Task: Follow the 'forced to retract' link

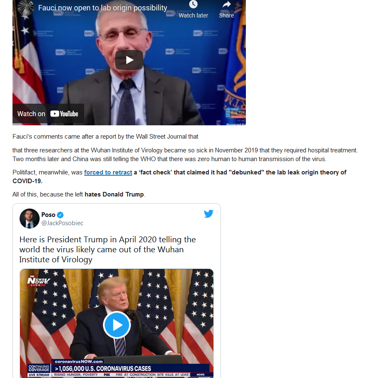Action: pos(108,172)
